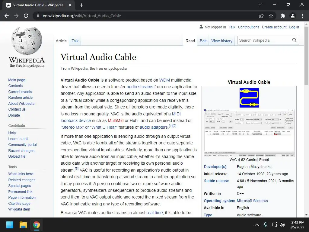Open the Chrome profile icon
Screen dimensions: 309x232
293,16
